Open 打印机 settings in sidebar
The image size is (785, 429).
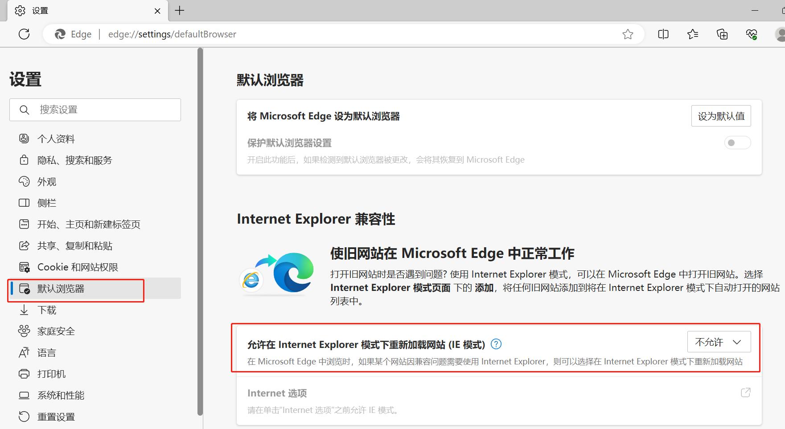pos(50,374)
